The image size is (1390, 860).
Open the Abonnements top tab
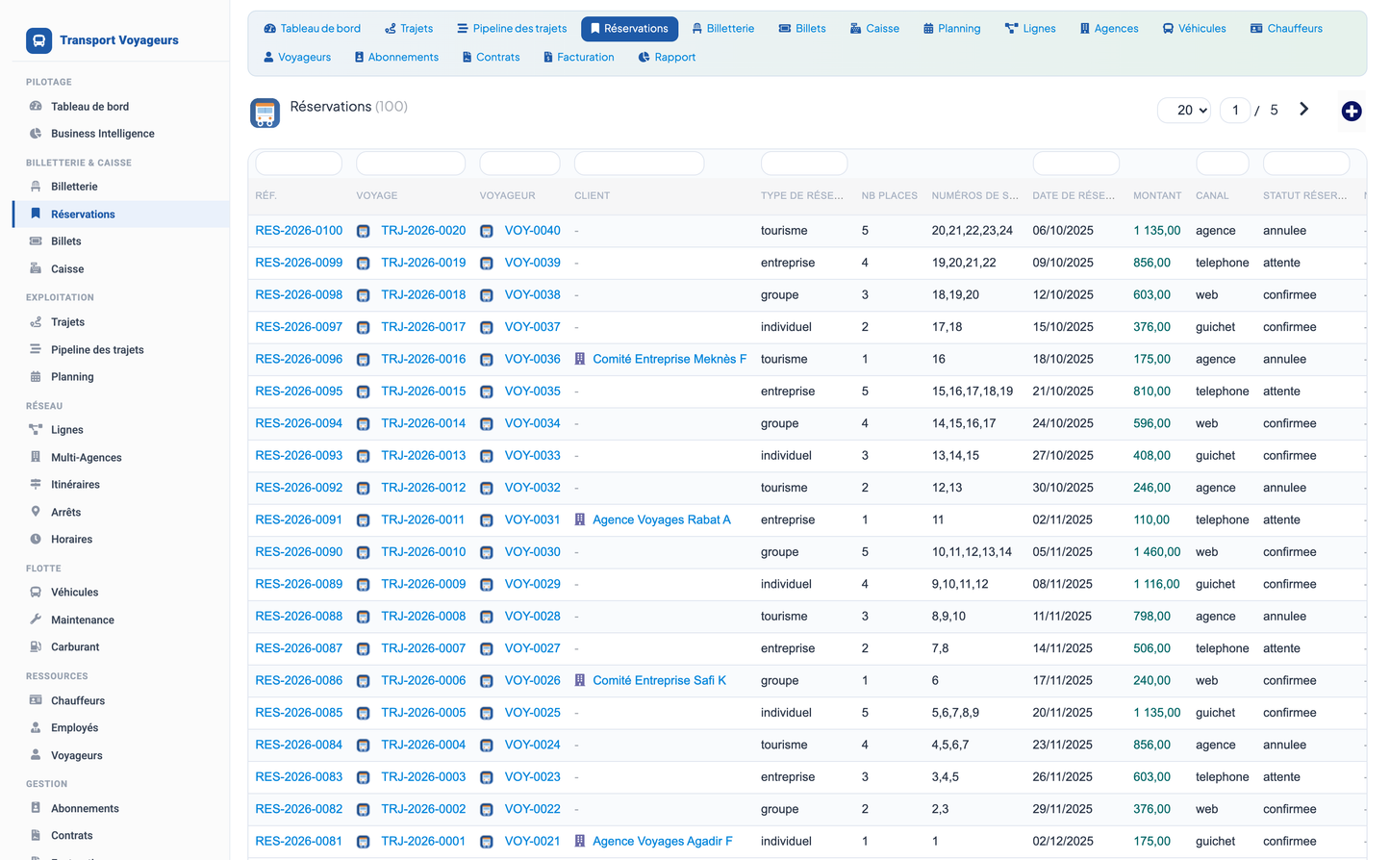coord(396,58)
